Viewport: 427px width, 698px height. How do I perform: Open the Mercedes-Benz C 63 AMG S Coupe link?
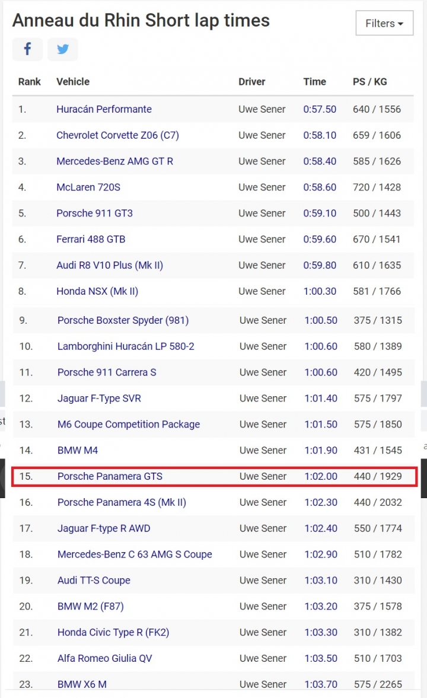tap(135, 554)
